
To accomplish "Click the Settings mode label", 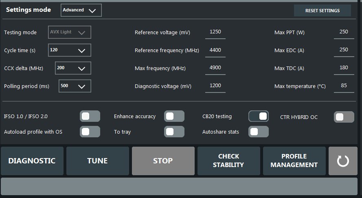I will click(29, 10).
